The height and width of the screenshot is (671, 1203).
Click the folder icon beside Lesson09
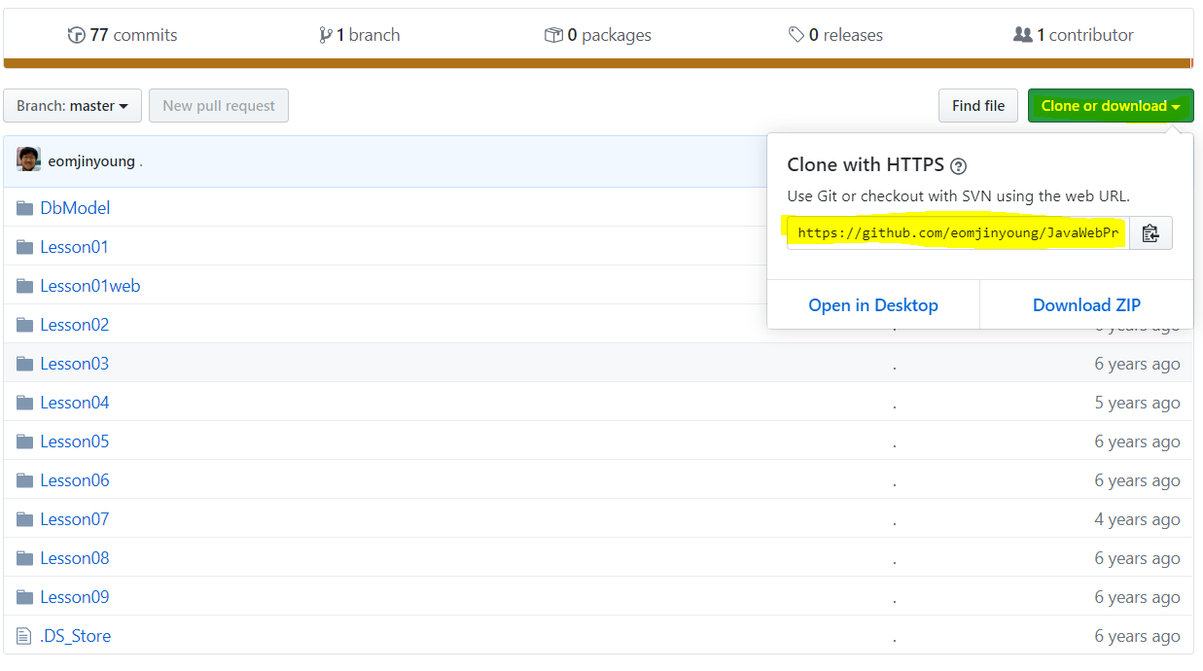[25, 596]
